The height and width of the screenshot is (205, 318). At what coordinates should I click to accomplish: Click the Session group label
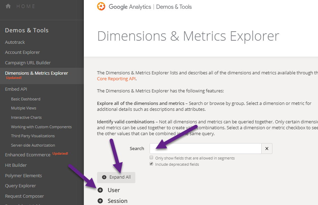[x=118, y=201]
